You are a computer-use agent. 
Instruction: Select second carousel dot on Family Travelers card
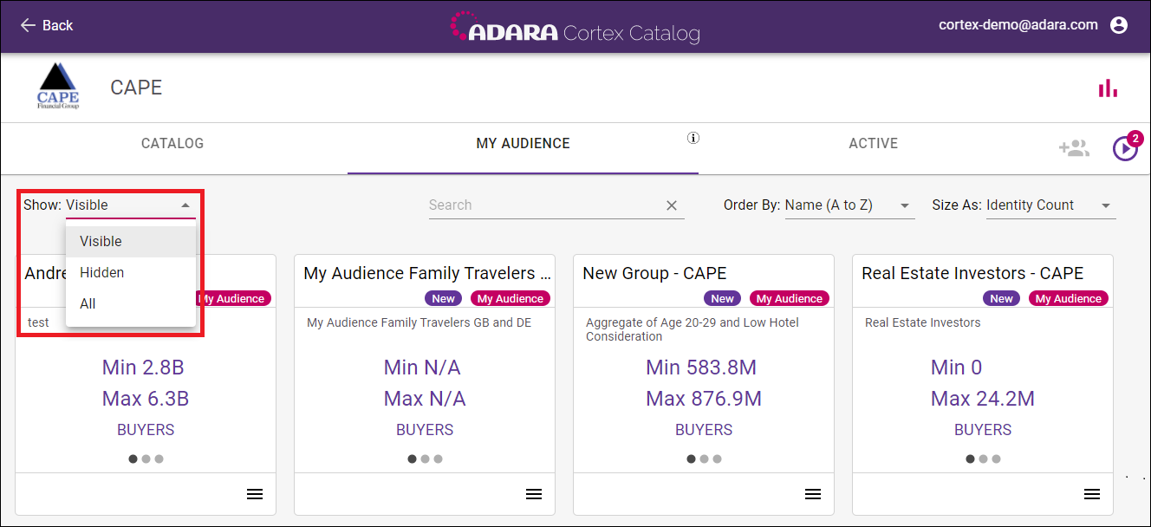[x=426, y=459]
